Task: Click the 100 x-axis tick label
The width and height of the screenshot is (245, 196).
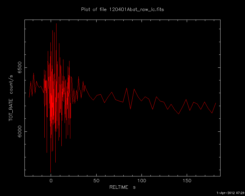Action: (x=142, y=181)
